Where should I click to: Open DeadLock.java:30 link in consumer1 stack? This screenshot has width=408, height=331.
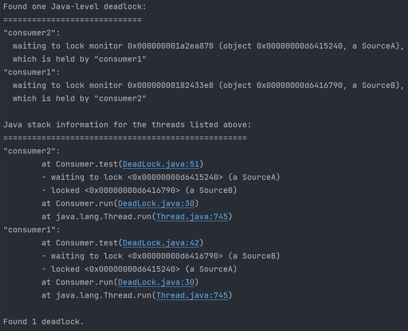click(156, 282)
